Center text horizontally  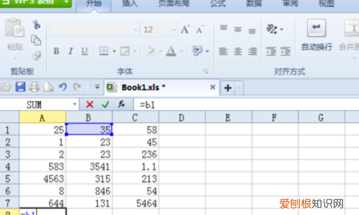coord(238,51)
